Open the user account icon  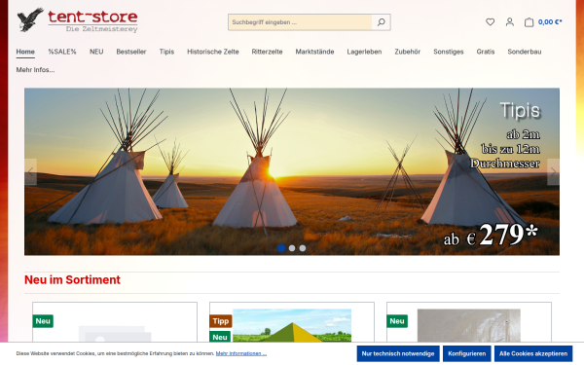coord(509,22)
